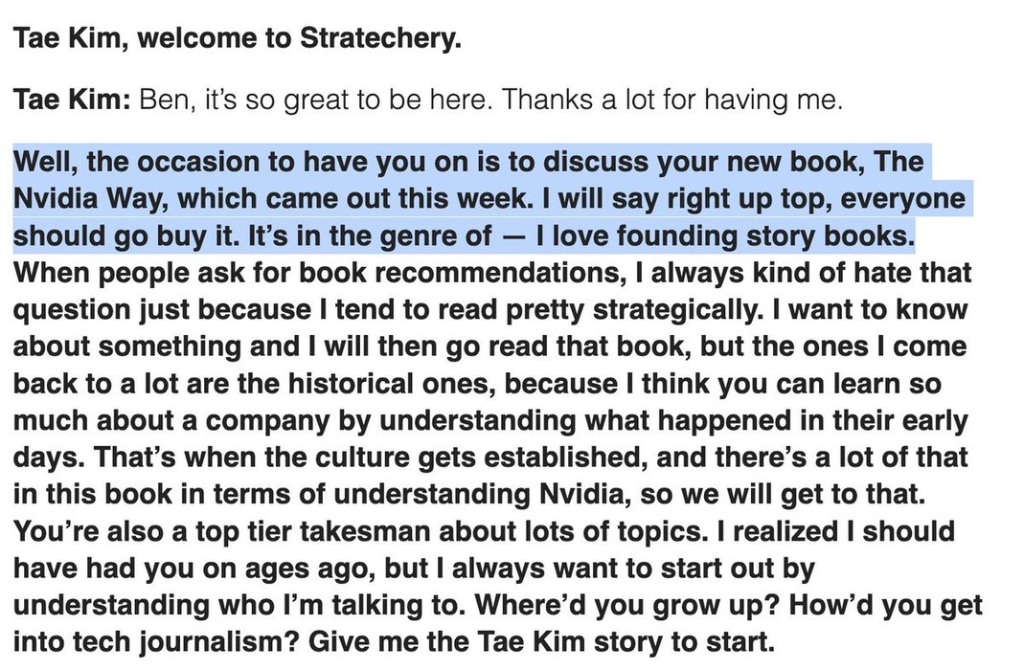Click the phrase 'read pretty strategically'
1024x670 pixels.
pos(600,310)
